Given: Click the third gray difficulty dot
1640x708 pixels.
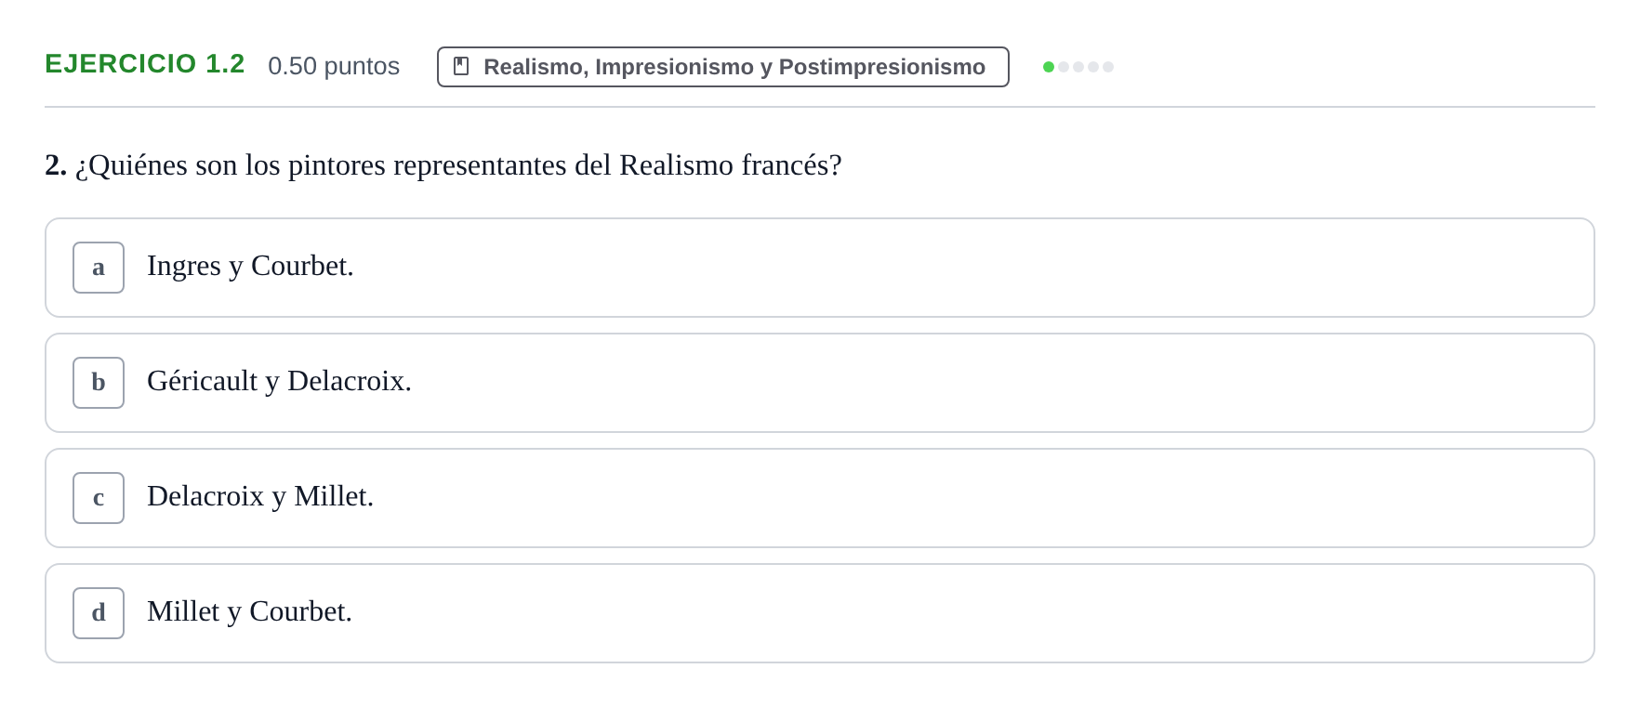Looking at the screenshot, I should click(1078, 67).
